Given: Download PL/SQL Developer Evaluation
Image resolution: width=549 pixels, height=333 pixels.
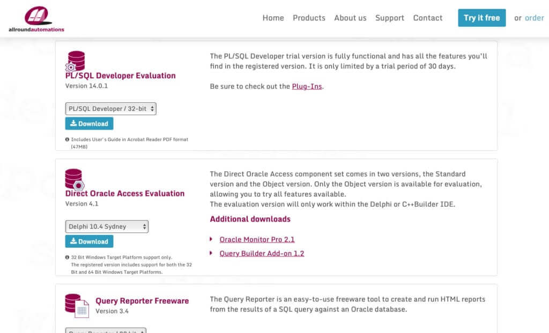Looking at the screenshot, I should pos(90,124).
